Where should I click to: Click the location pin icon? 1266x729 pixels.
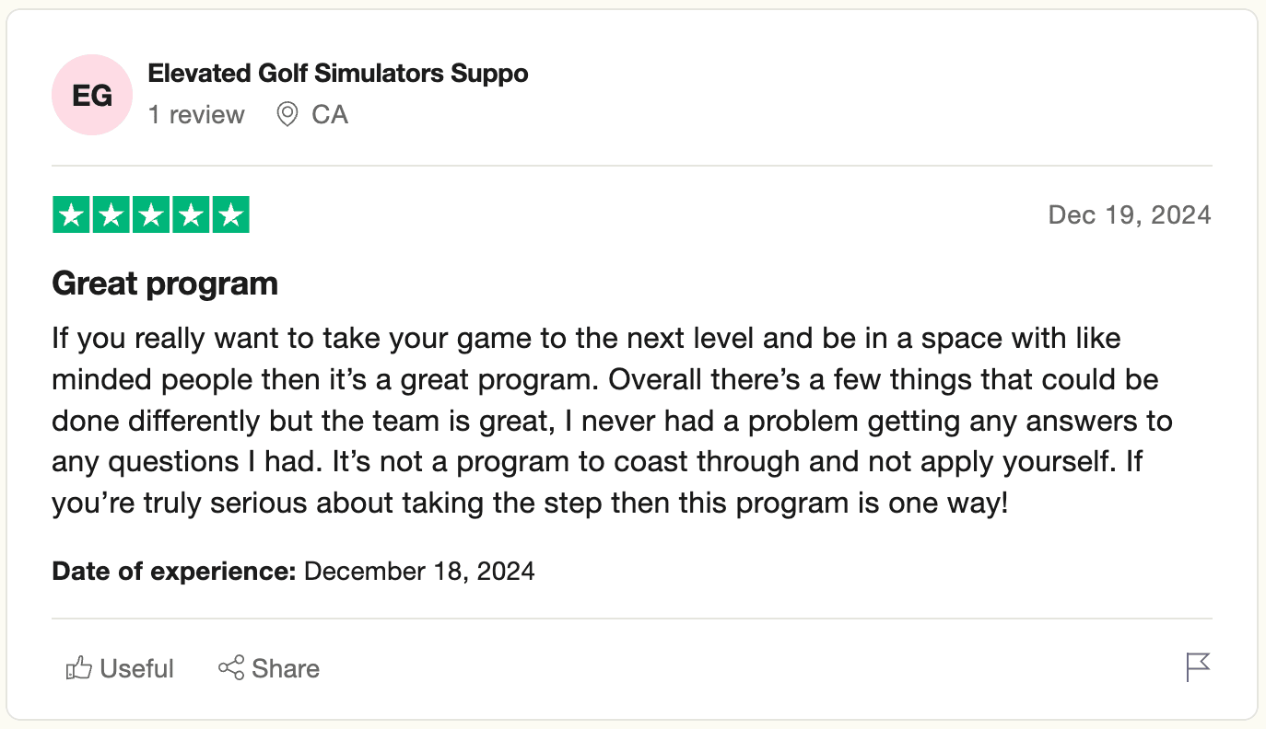click(287, 115)
